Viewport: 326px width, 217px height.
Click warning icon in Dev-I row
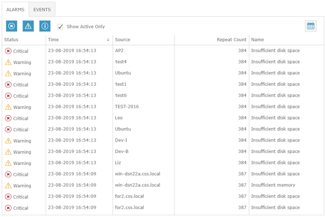pos(8,141)
